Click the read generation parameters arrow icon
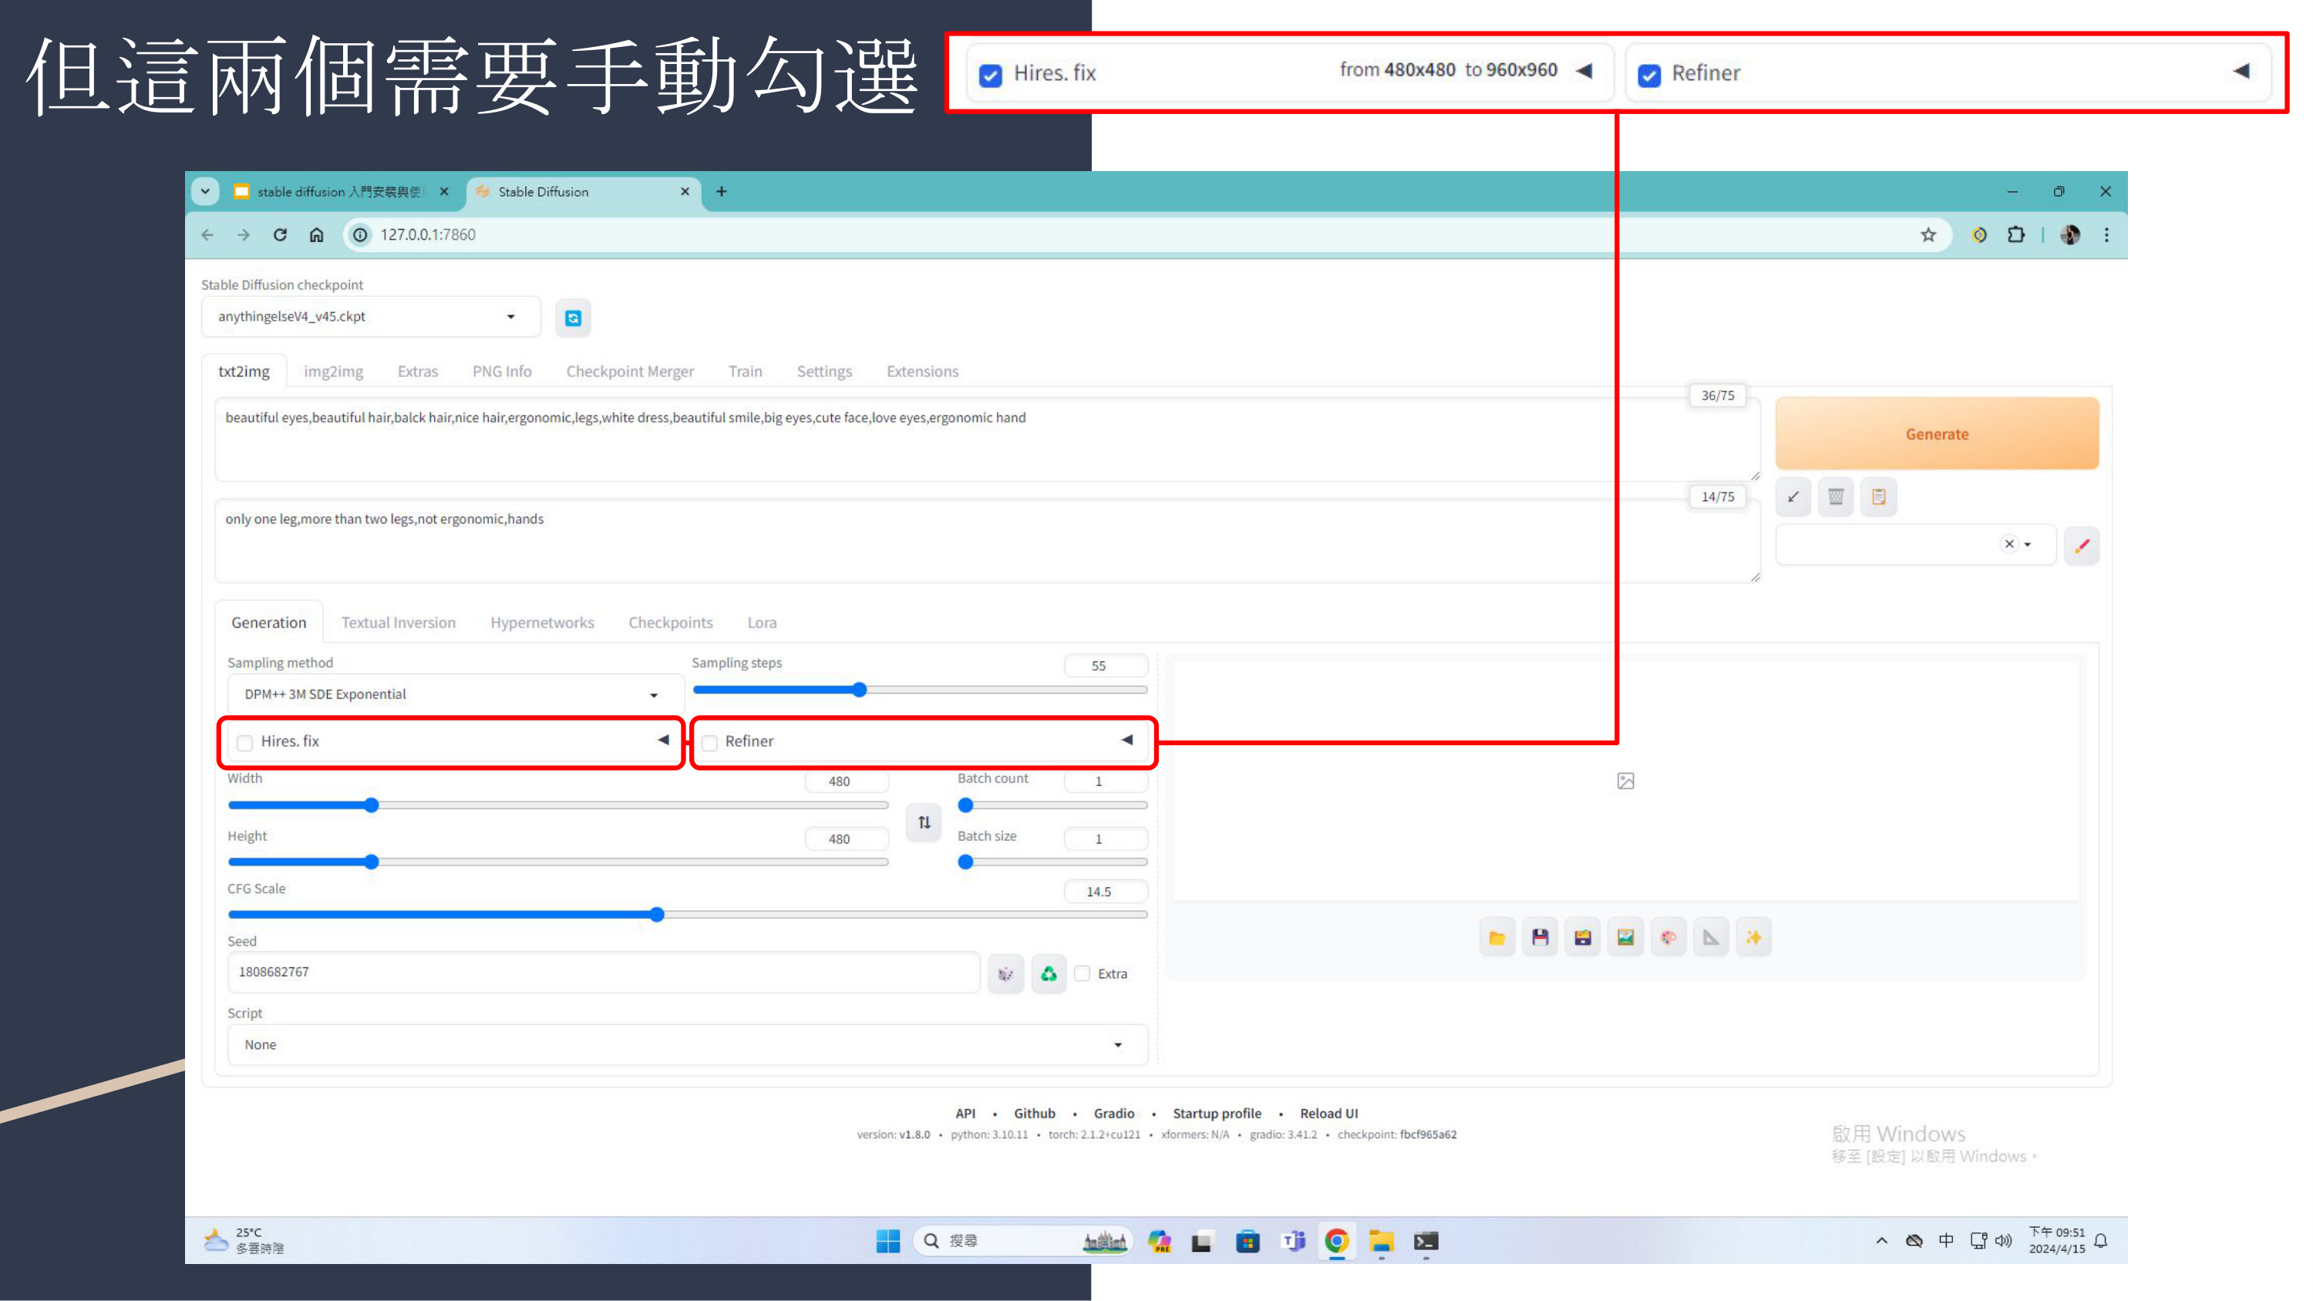 (x=1793, y=496)
